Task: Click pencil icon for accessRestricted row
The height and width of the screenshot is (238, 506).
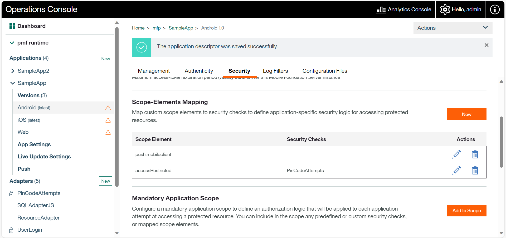Action: (x=456, y=170)
